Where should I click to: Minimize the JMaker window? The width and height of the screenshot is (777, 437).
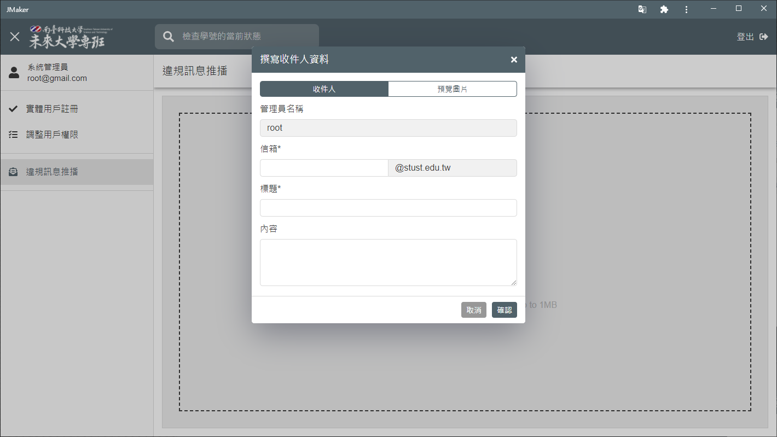click(x=714, y=9)
